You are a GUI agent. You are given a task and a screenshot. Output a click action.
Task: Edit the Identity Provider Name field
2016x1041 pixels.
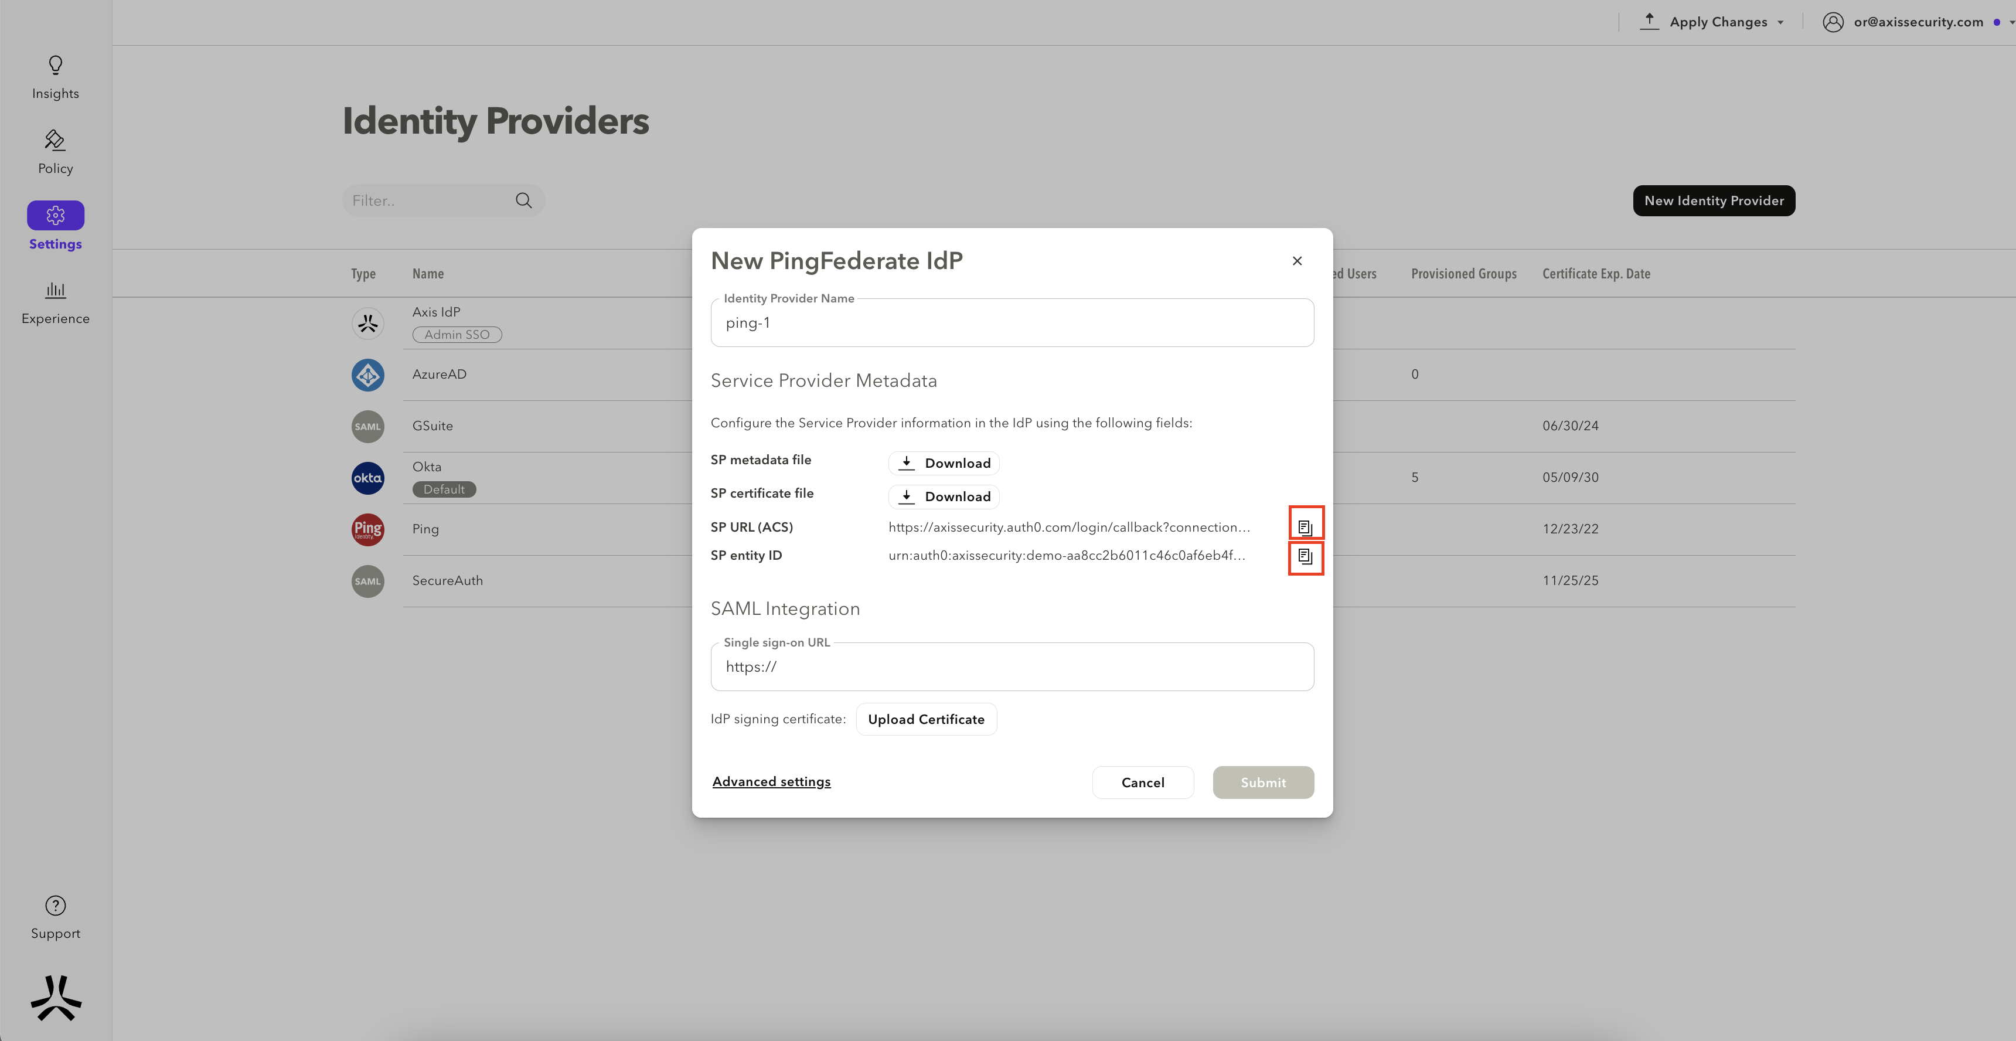pos(1012,322)
